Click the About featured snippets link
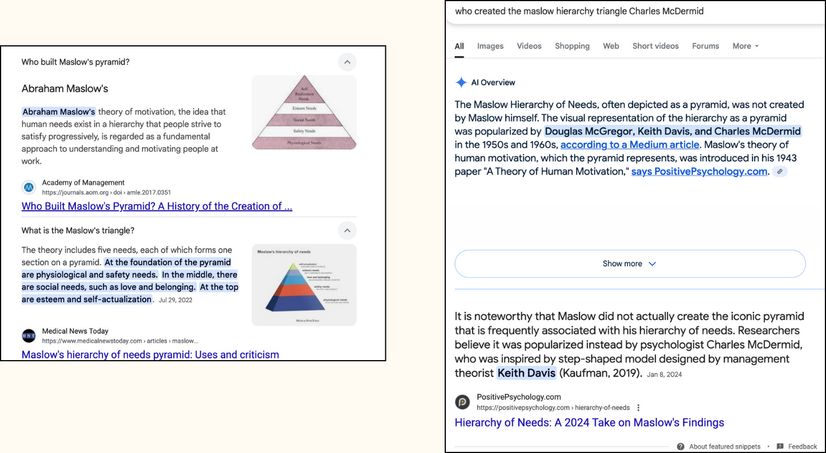 (x=725, y=446)
